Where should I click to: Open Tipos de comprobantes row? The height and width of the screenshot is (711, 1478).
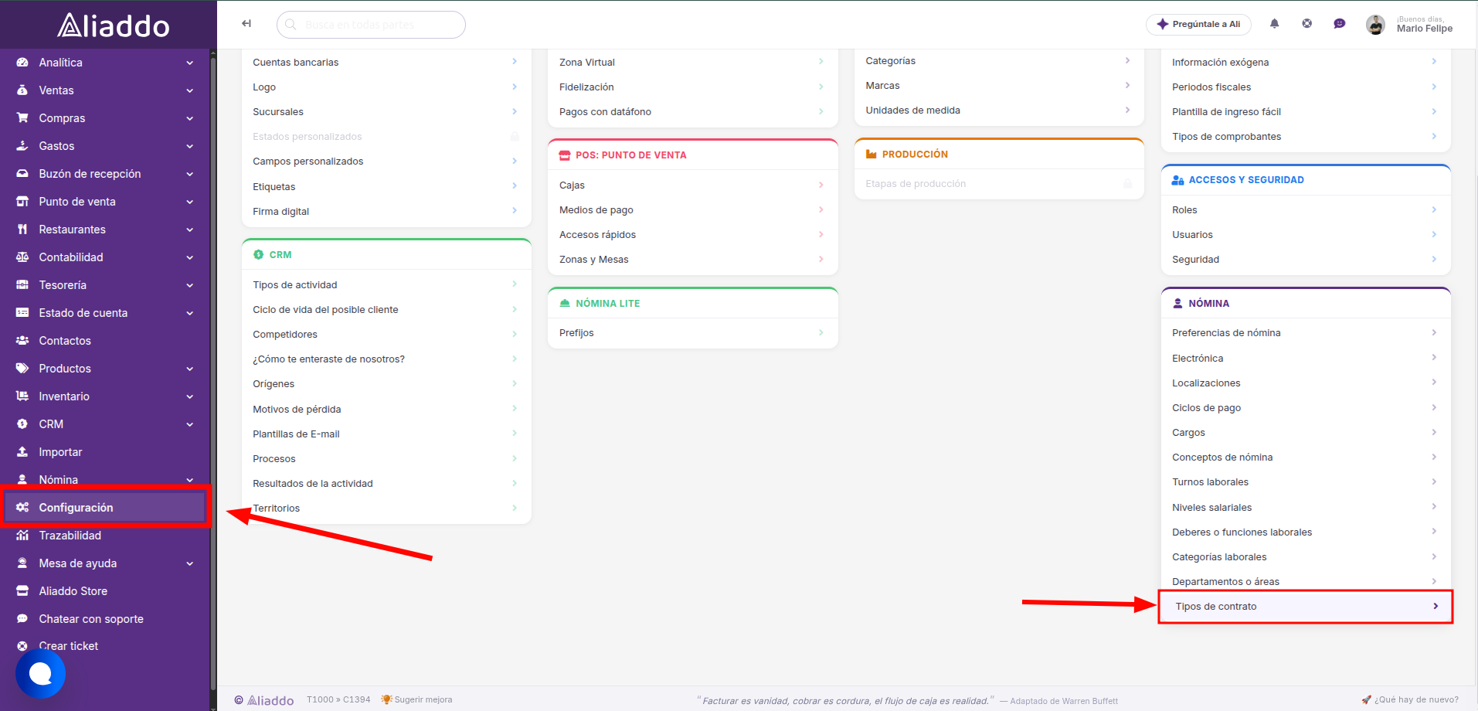click(1306, 137)
